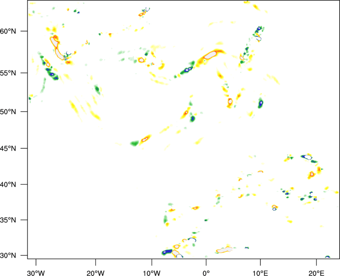Screen dimensions: 340x276
Task: Click the 30°W longitude label
Action: pyautogui.click(x=36, y=272)
